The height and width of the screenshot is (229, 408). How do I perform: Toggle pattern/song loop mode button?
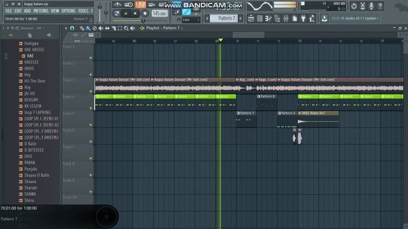(x=117, y=13)
